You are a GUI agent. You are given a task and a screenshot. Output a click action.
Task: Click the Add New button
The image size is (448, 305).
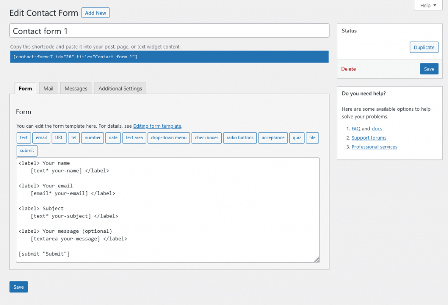[x=95, y=13]
